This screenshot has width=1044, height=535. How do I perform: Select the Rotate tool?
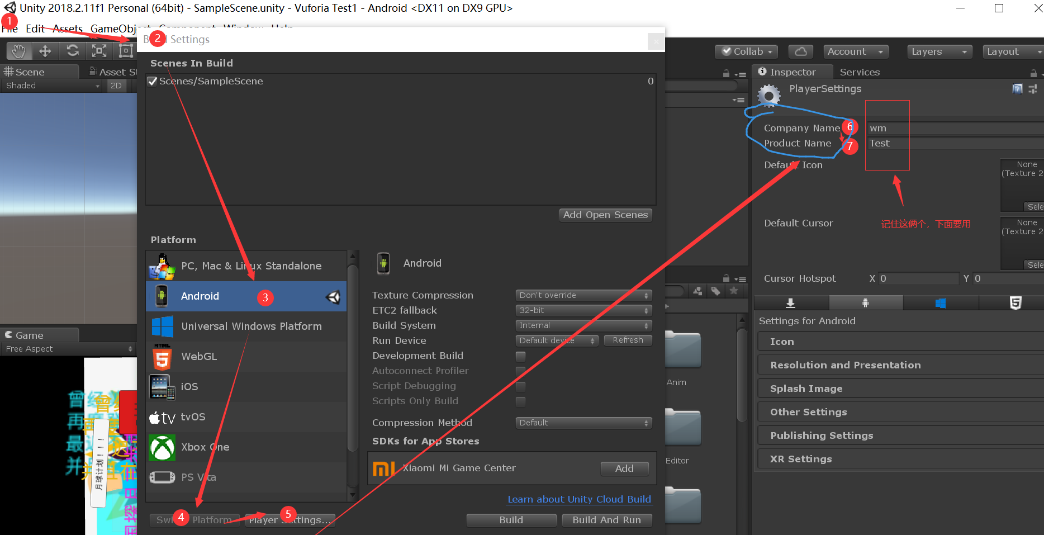[x=72, y=50]
